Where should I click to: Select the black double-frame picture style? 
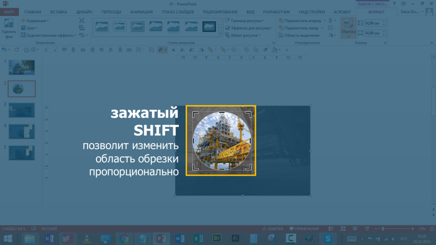point(209,27)
